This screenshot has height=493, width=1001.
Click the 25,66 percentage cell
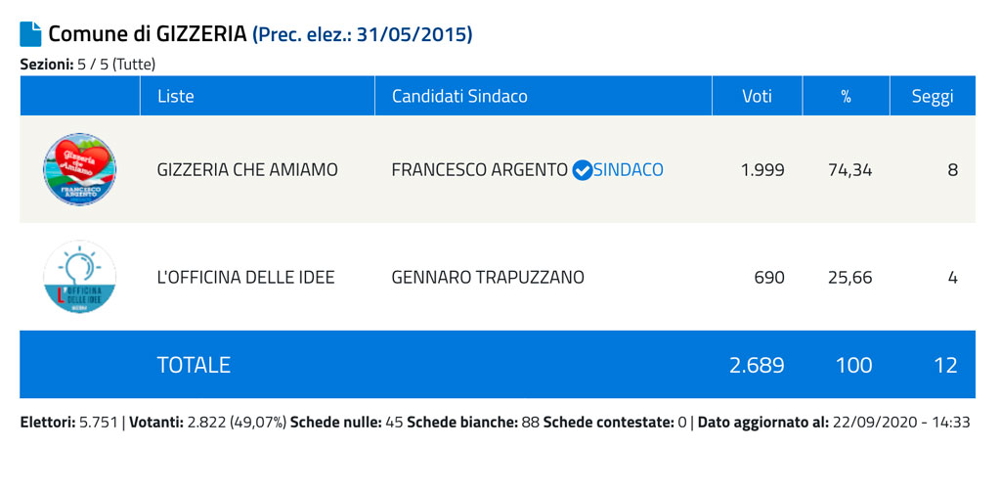[x=849, y=278]
